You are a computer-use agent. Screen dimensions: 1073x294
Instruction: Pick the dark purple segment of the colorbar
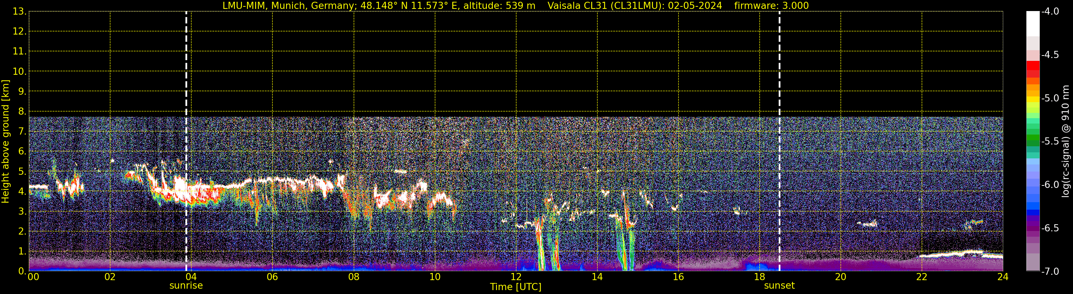click(x=1033, y=228)
